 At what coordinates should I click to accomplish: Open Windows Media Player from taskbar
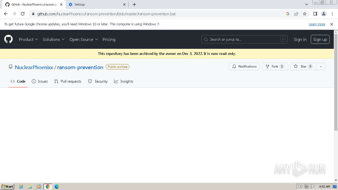pos(39,187)
